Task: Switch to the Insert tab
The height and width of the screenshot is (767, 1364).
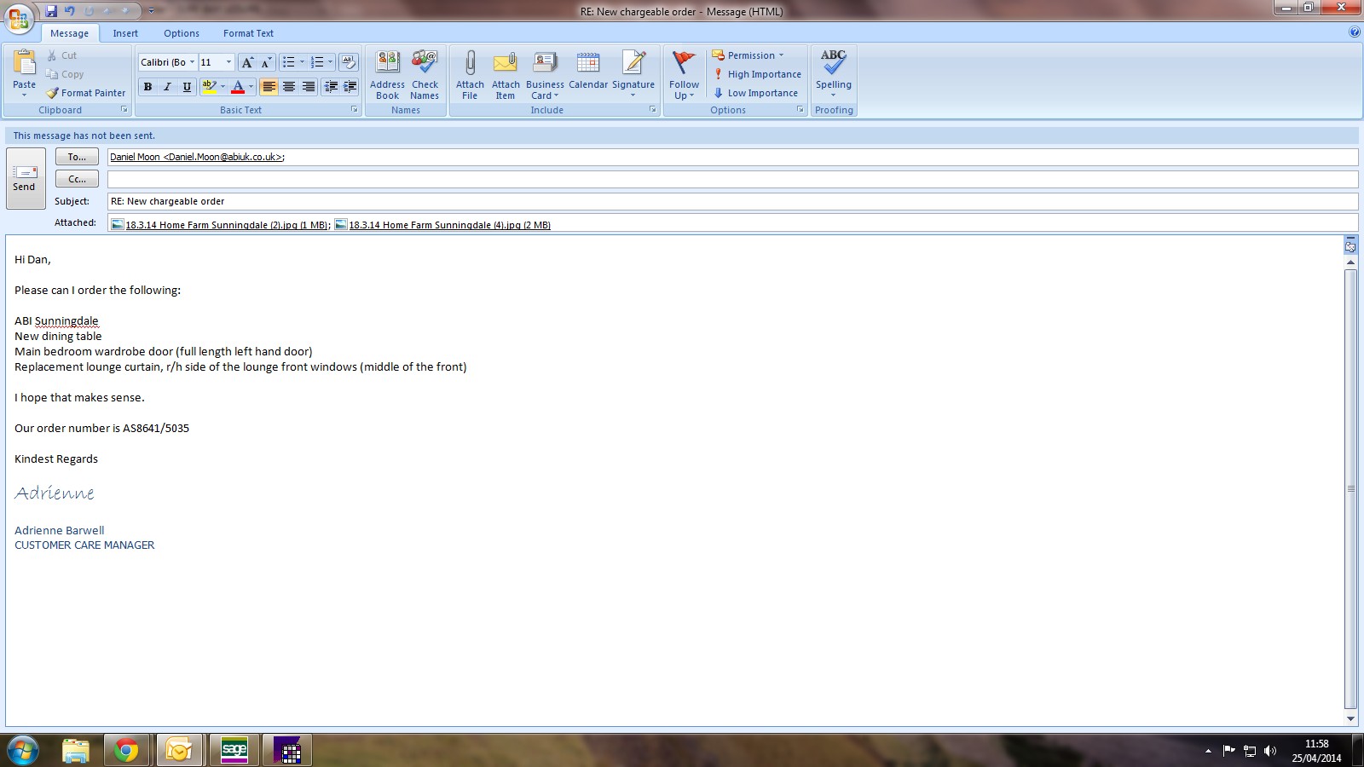Action: pyautogui.click(x=125, y=33)
